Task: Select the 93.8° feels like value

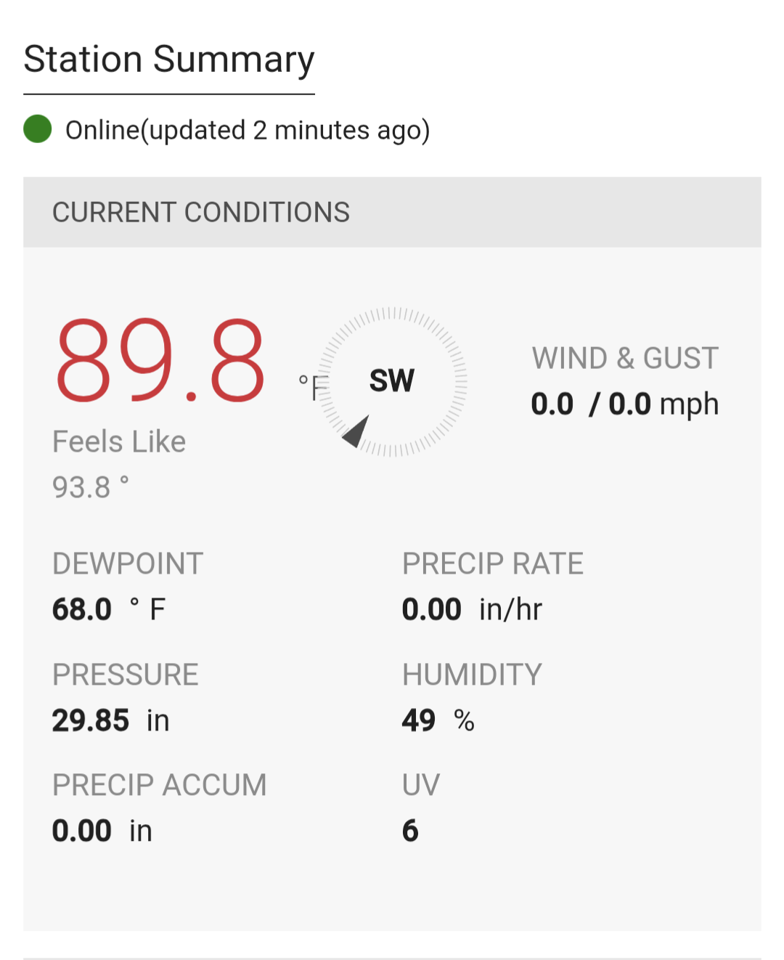Action: (91, 487)
